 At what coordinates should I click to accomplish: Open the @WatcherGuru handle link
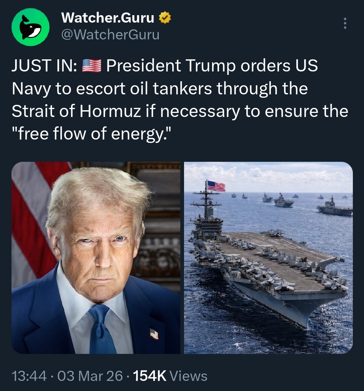tap(110, 34)
